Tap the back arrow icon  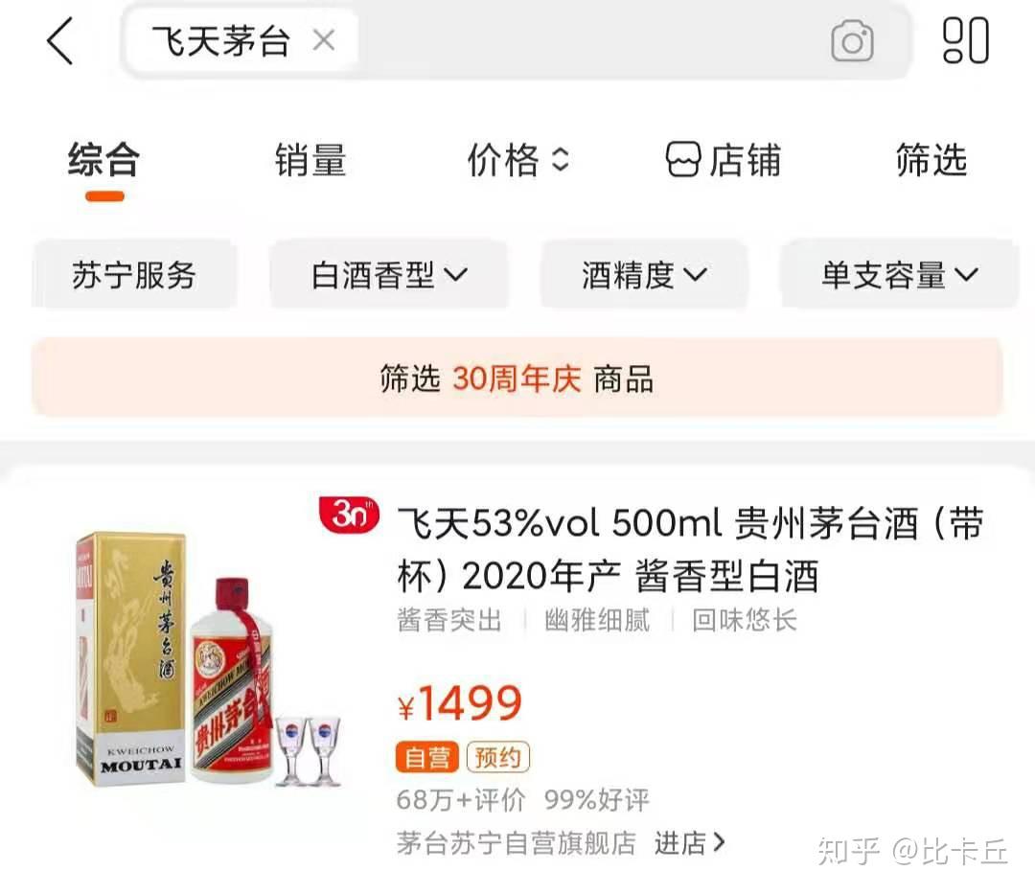coord(59,41)
